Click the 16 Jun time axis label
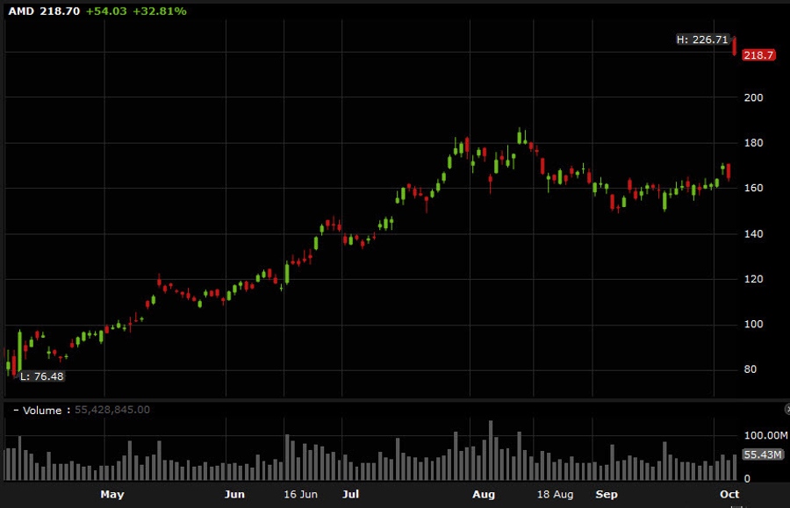 pos(300,494)
